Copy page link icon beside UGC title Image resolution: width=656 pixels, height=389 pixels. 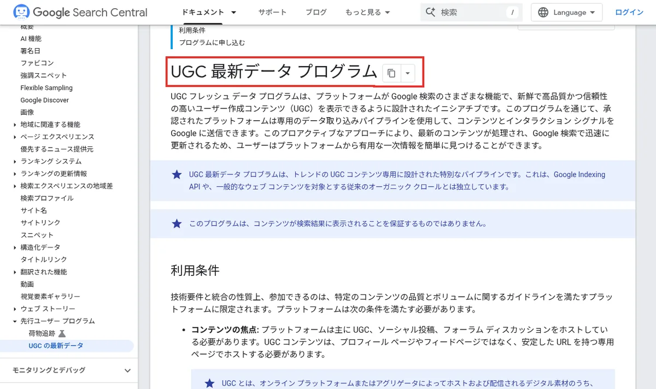391,73
